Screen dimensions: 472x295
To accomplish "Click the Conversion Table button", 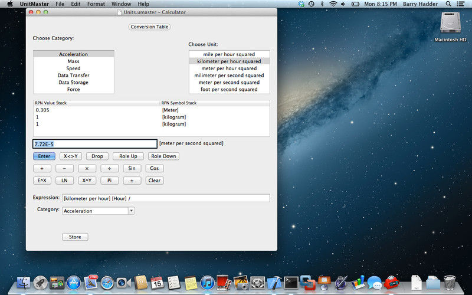I will coord(149,27).
